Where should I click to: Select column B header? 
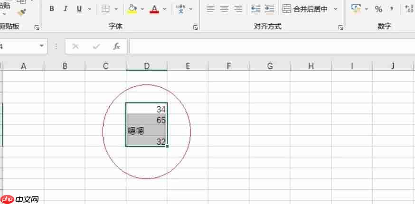point(65,66)
